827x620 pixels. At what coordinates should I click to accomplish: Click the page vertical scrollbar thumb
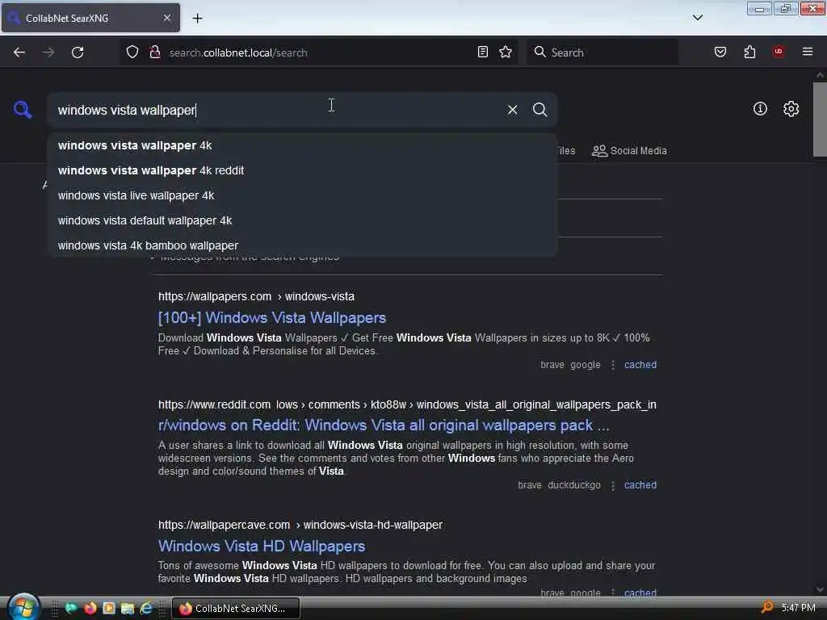pyautogui.click(x=820, y=119)
